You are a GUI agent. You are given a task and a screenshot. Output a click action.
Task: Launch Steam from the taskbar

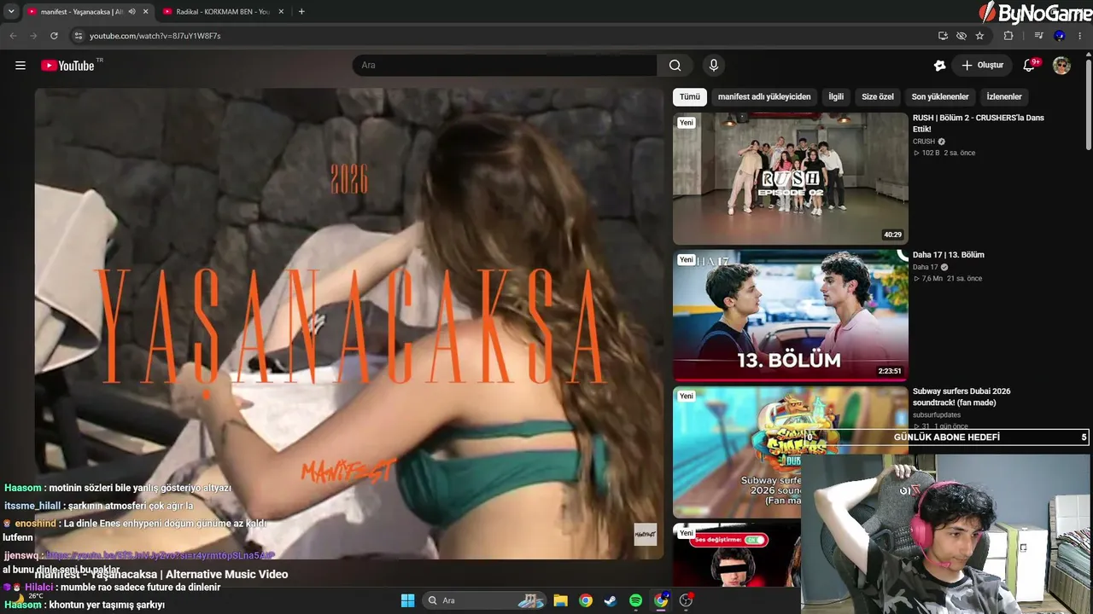click(x=610, y=600)
